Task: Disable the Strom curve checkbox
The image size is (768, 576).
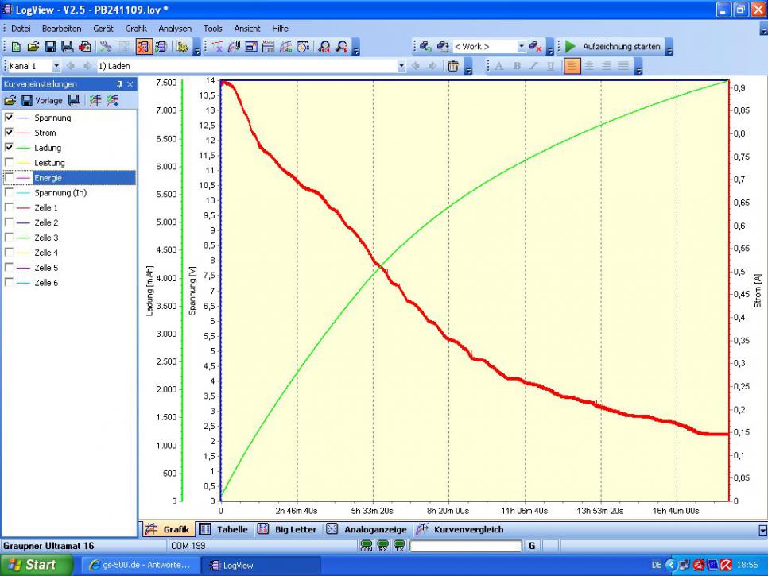Action: point(10,133)
